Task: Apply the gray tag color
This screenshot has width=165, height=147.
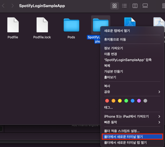Action: click(145, 101)
